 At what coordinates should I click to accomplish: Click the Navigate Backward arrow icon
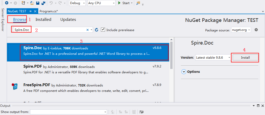[7, 3]
